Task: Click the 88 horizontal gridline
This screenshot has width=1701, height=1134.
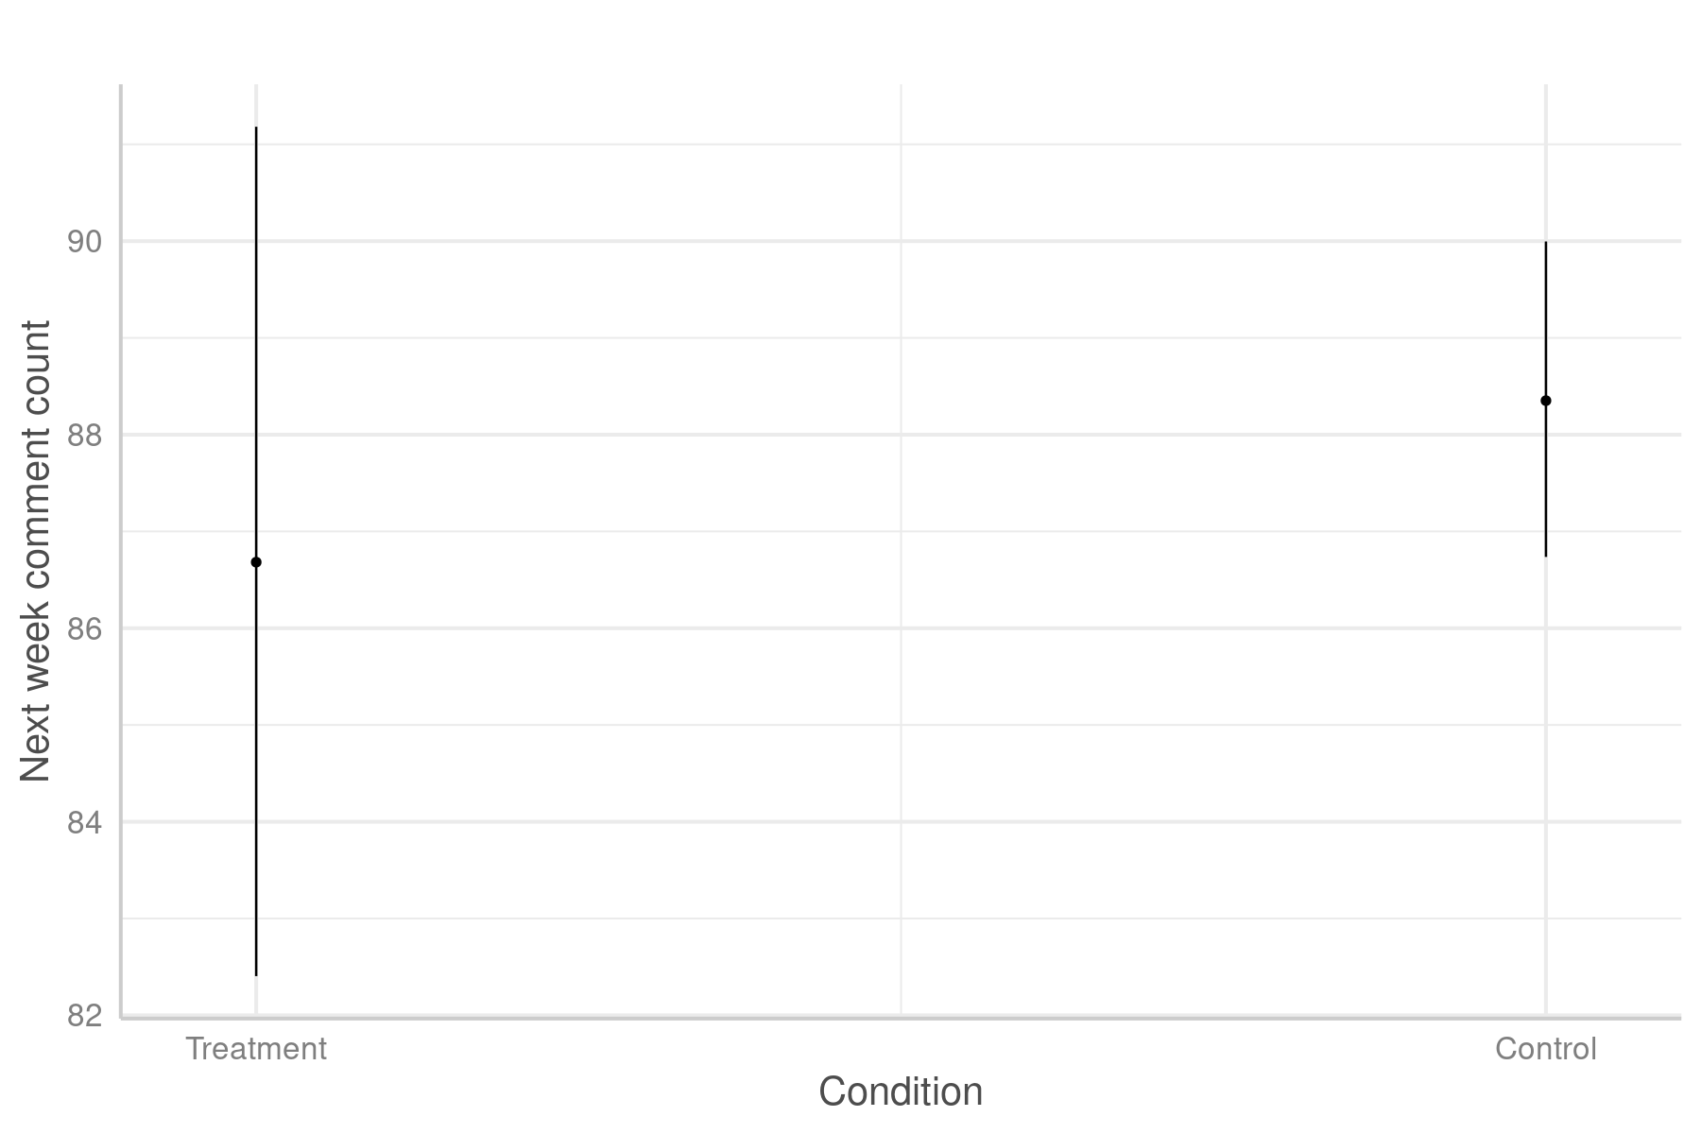Action: tap(901, 435)
